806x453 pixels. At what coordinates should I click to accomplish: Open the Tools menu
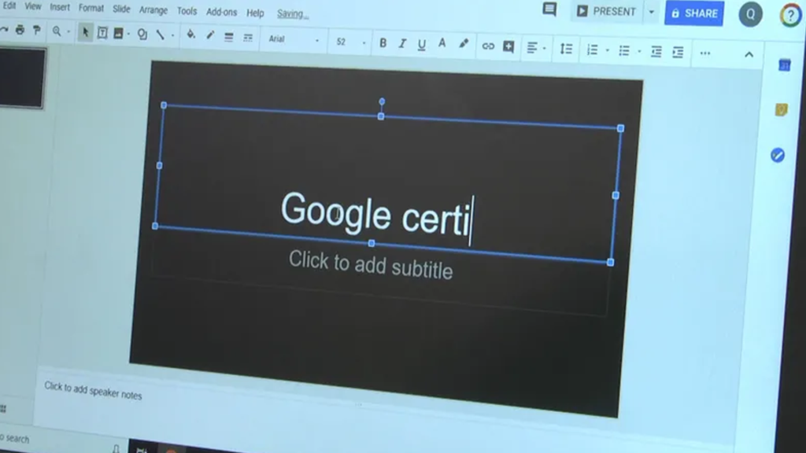[x=187, y=11]
